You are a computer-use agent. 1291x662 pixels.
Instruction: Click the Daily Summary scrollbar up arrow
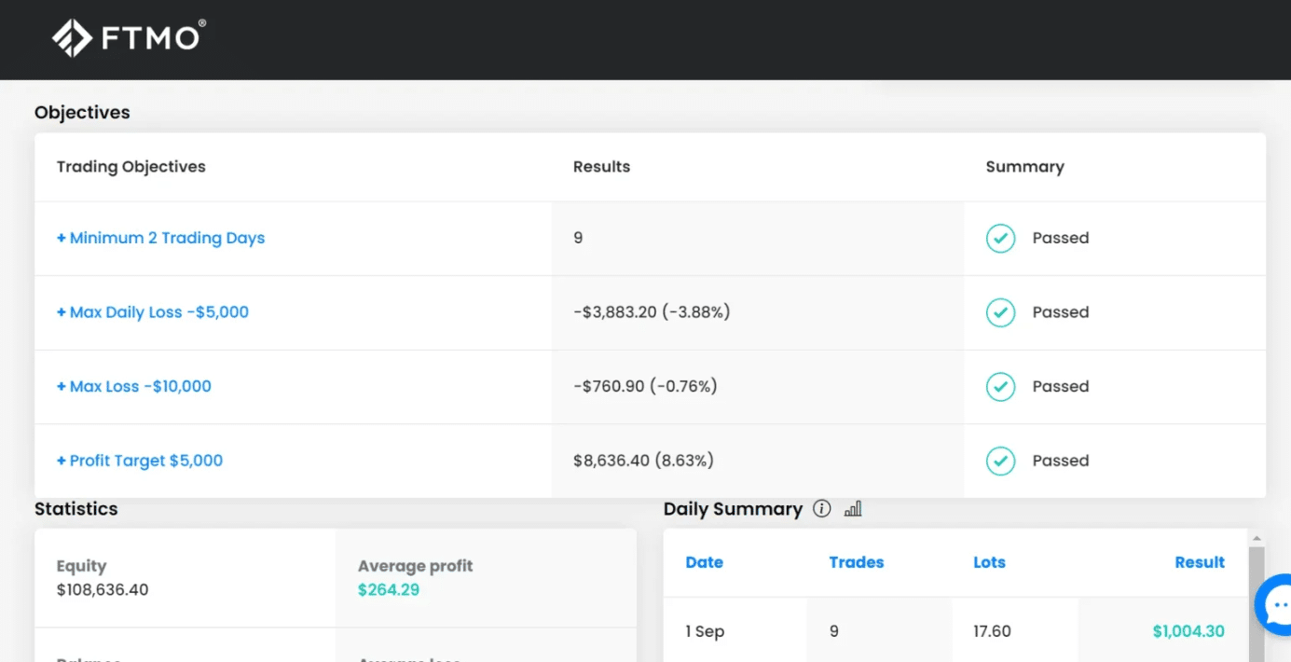pos(1256,539)
